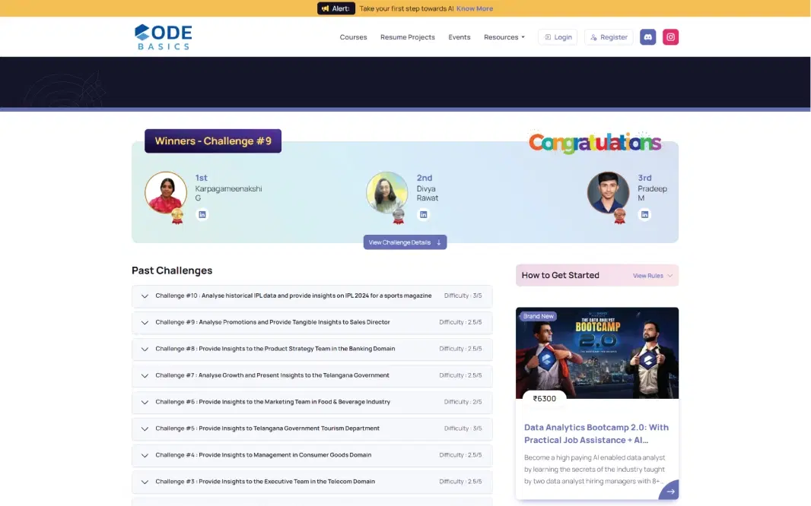Click arrow icon on bootcamp card
This screenshot has height=506, width=811.
click(x=669, y=491)
